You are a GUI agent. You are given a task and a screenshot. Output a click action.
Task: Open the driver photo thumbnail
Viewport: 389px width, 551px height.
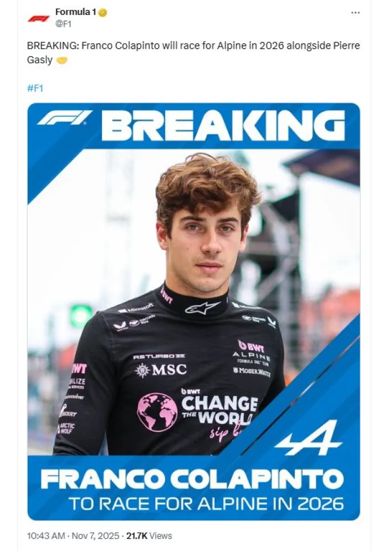click(193, 312)
